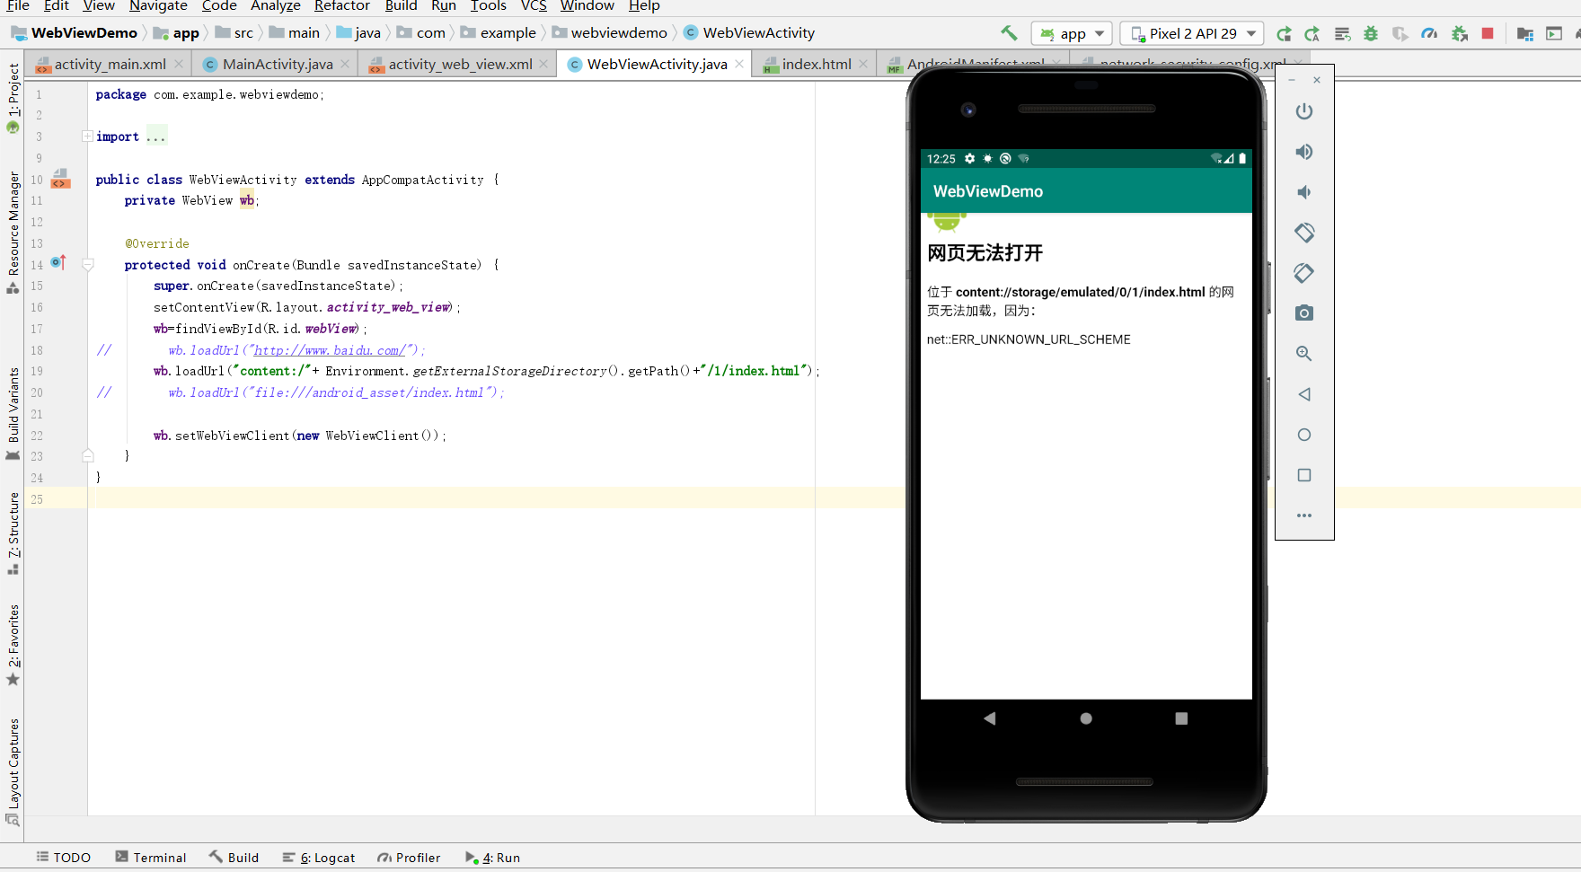Click the Profile app gauge icon
This screenshot has width=1581, height=872.
[x=1429, y=33]
